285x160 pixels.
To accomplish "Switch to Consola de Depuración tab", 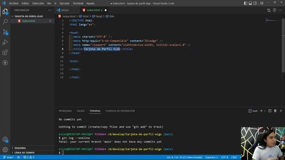I will click(x=120, y=111).
